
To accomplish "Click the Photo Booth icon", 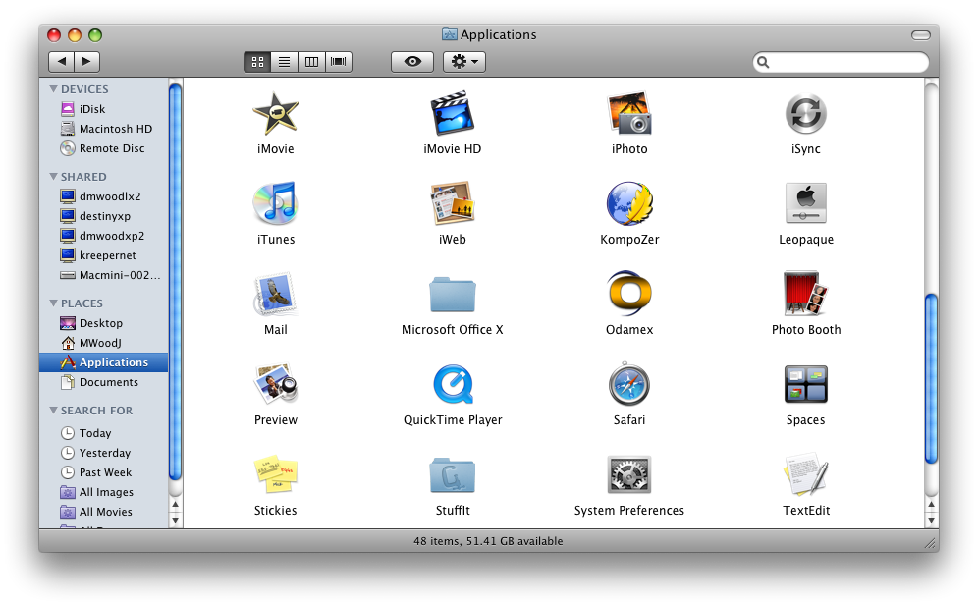I will [806, 295].
